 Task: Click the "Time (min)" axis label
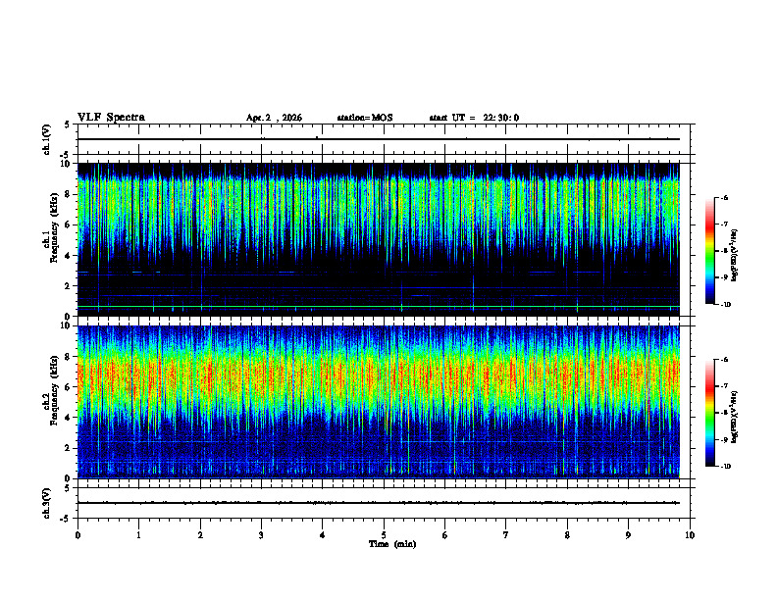click(x=392, y=544)
